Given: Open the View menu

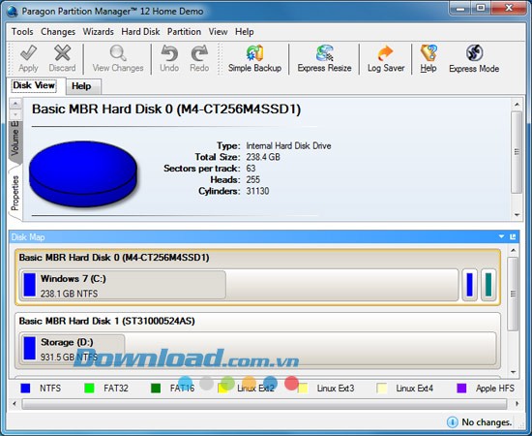Looking at the screenshot, I should click(218, 32).
